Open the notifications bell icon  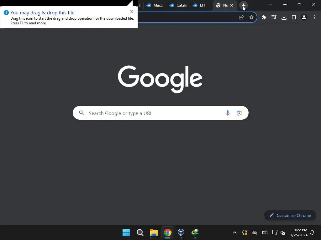coord(313,232)
